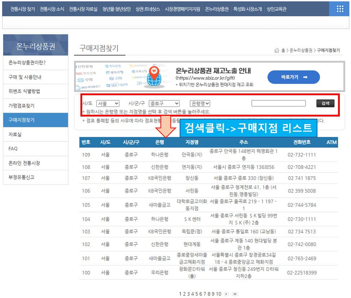Jump to last page double-arrow icon

pyautogui.click(x=235, y=294)
